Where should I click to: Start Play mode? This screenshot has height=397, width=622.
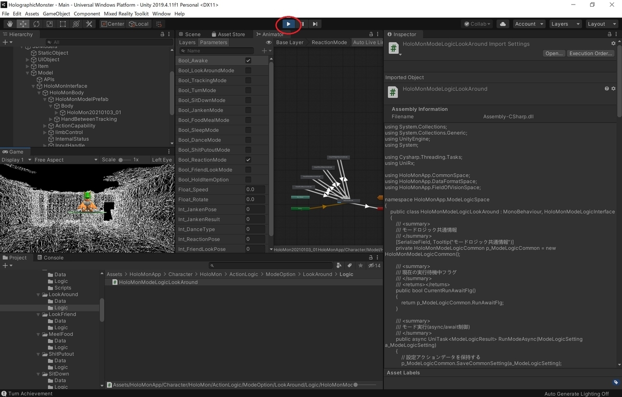pyautogui.click(x=289, y=24)
